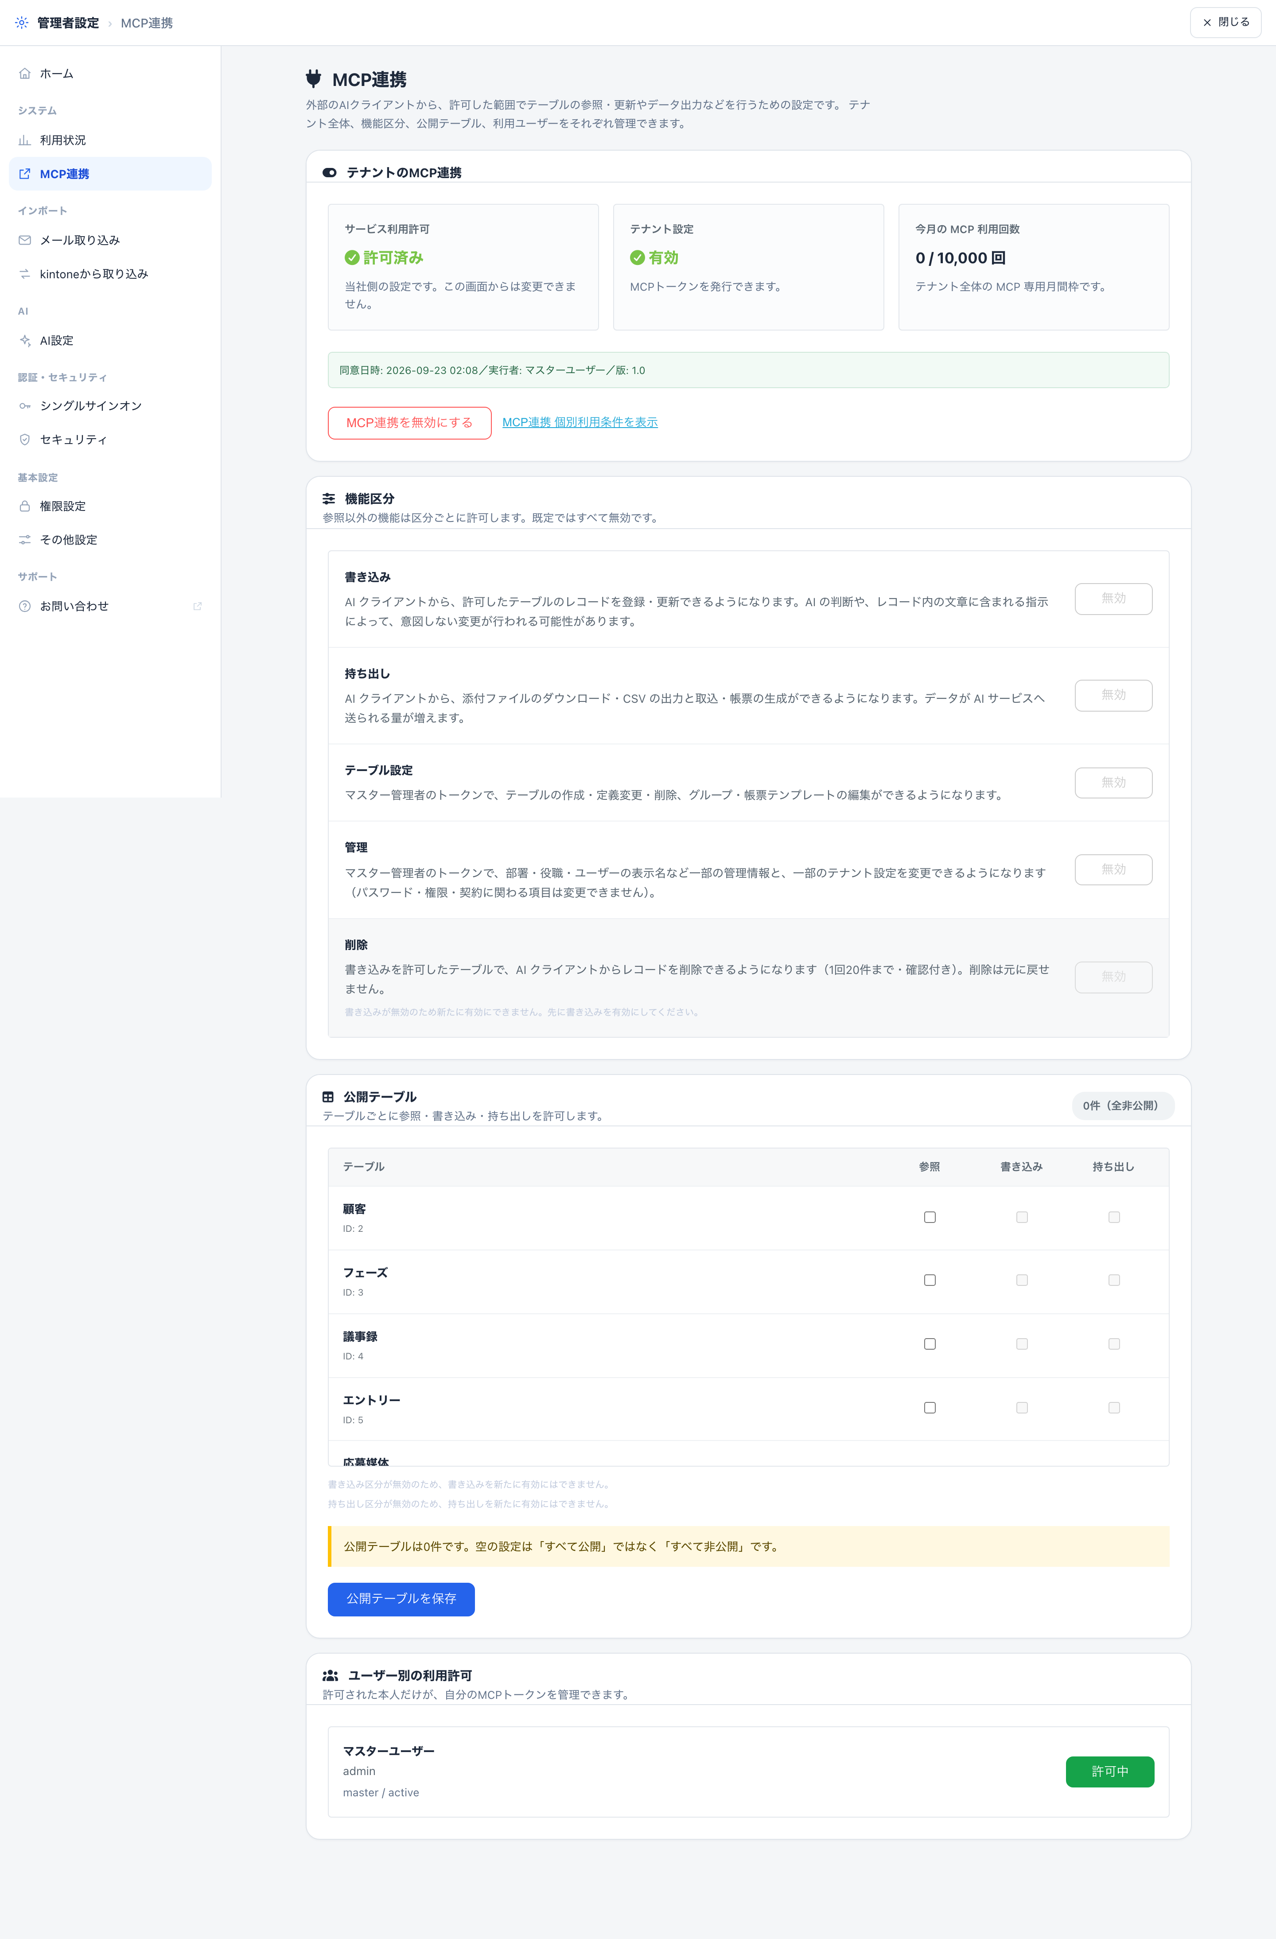
Task: Check the 参照 checkbox for エントリー
Action: tap(930, 1408)
